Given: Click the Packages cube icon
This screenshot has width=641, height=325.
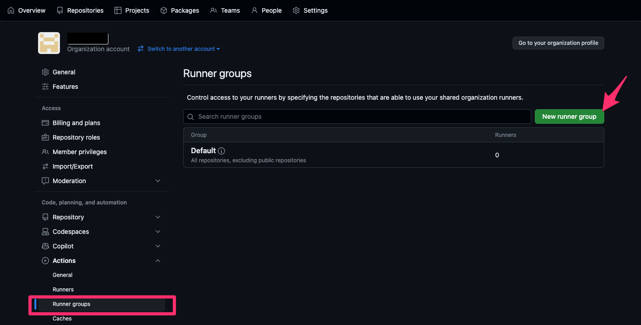Looking at the screenshot, I should (x=164, y=10).
